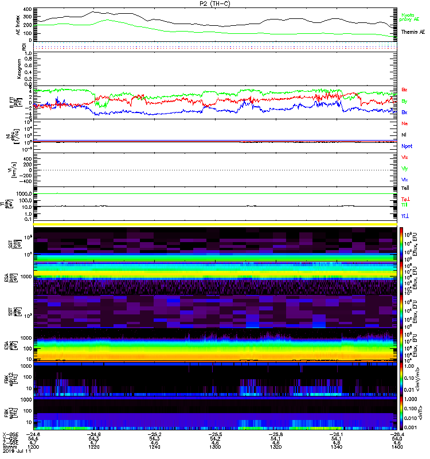
Task: Click the 1000.0 tick on temperature axis
Action: point(24,194)
